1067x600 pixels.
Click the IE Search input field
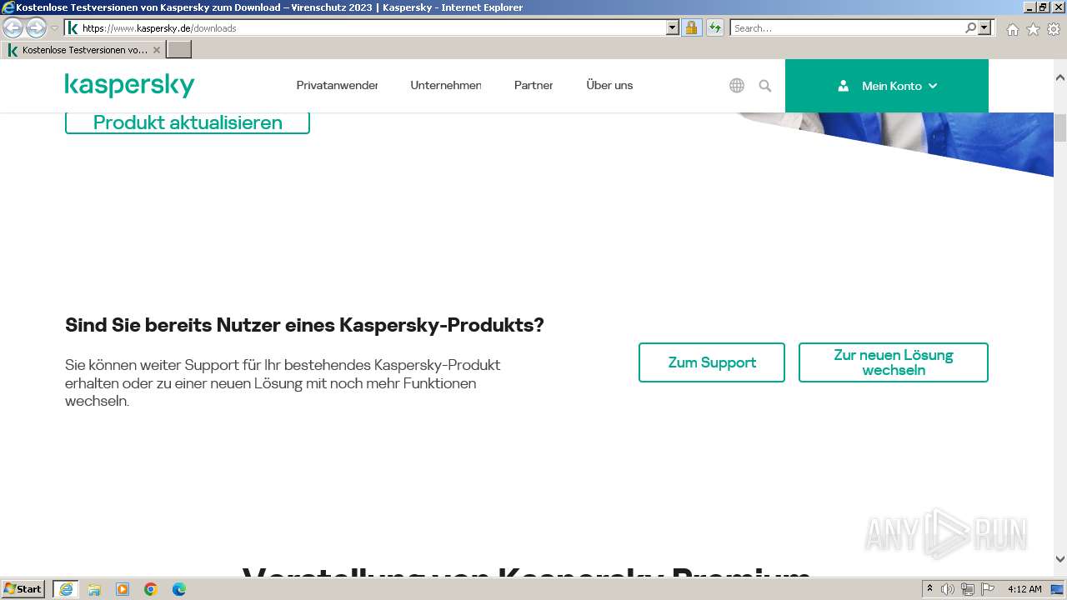(x=847, y=27)
